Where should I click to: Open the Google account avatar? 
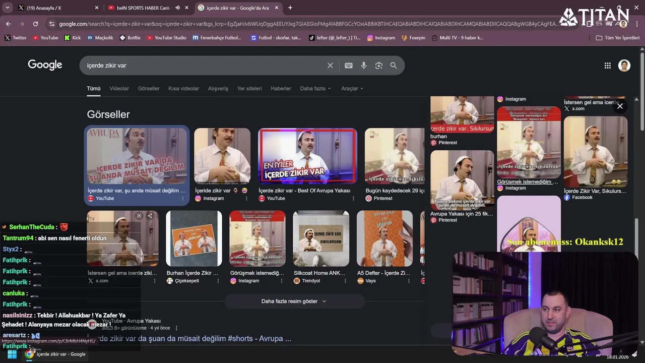624,66
